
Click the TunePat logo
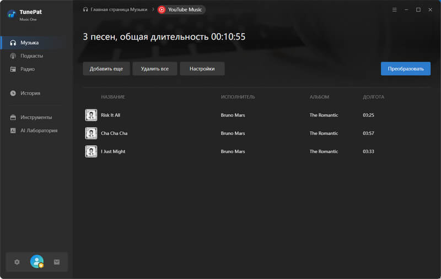click(x=12, y=14)
